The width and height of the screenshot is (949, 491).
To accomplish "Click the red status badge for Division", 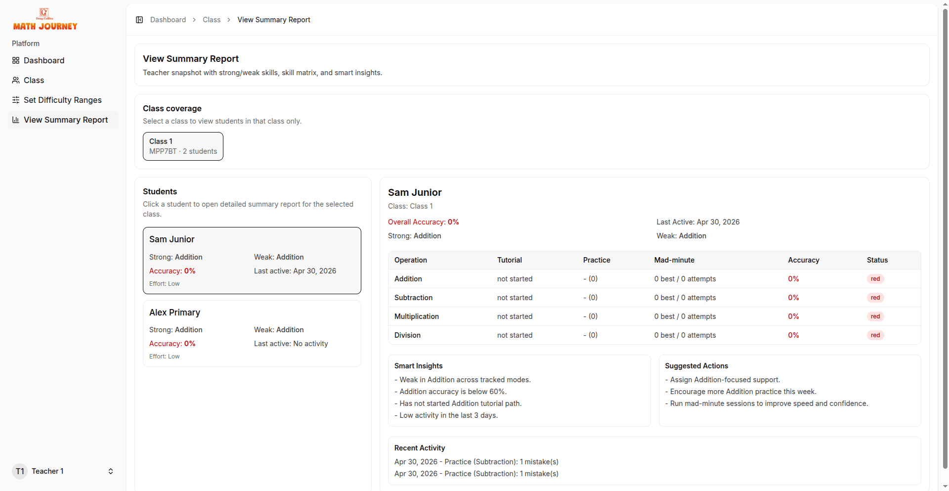I will point(875,335).
